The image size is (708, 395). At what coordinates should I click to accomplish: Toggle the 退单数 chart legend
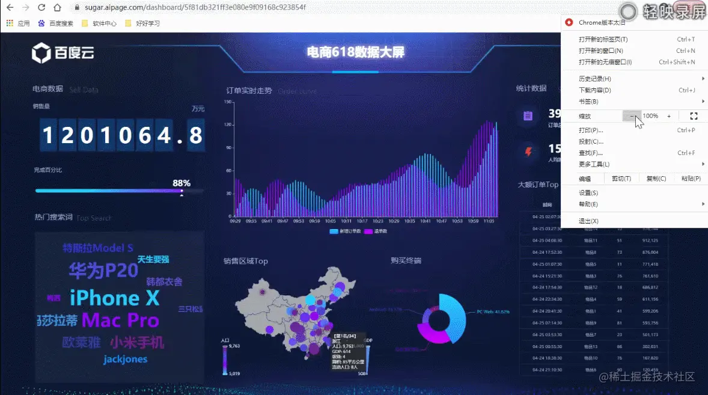(376, 231)
